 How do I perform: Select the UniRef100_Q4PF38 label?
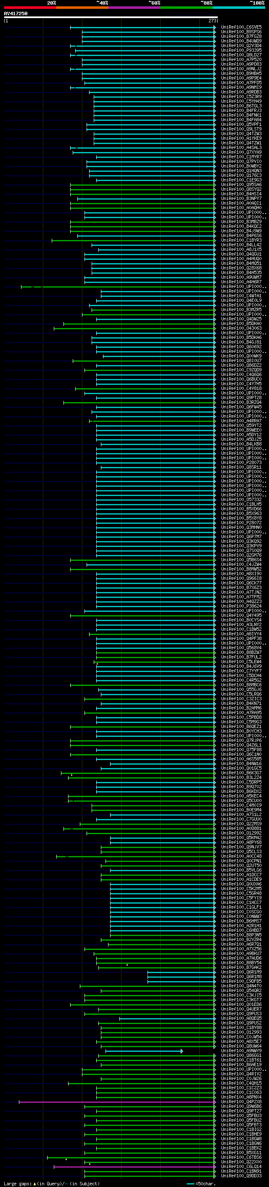[241, 639]
